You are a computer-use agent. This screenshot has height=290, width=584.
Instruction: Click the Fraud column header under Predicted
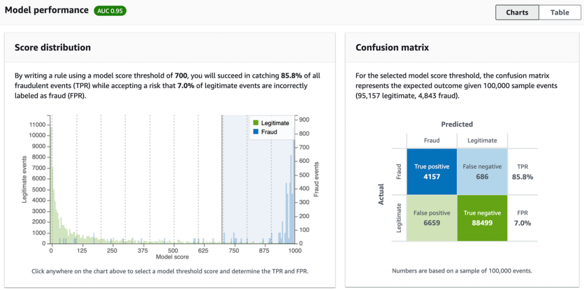point(431,141)
